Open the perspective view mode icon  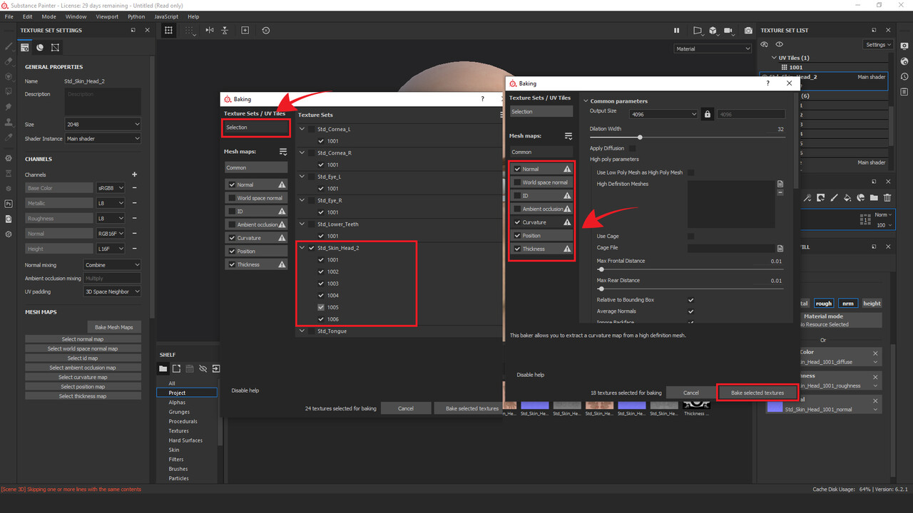pyautogui.click(x=698, y=31)
